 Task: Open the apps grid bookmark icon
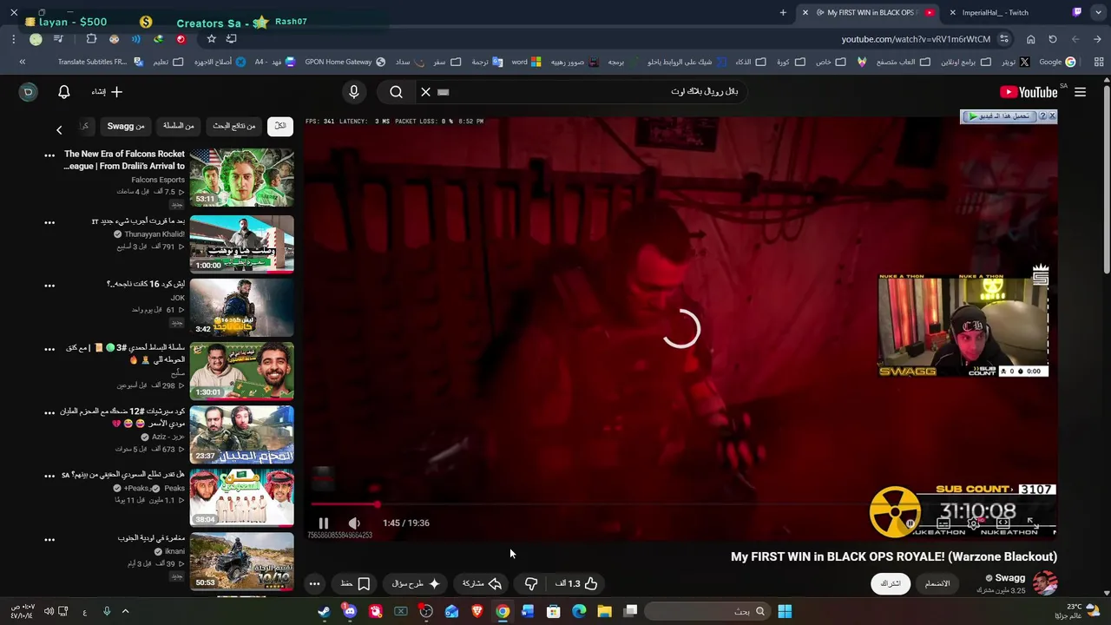coord(1099,62)
